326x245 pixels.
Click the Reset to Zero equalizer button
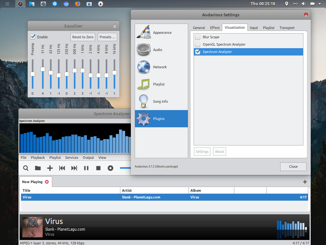[x=83, y=37]
